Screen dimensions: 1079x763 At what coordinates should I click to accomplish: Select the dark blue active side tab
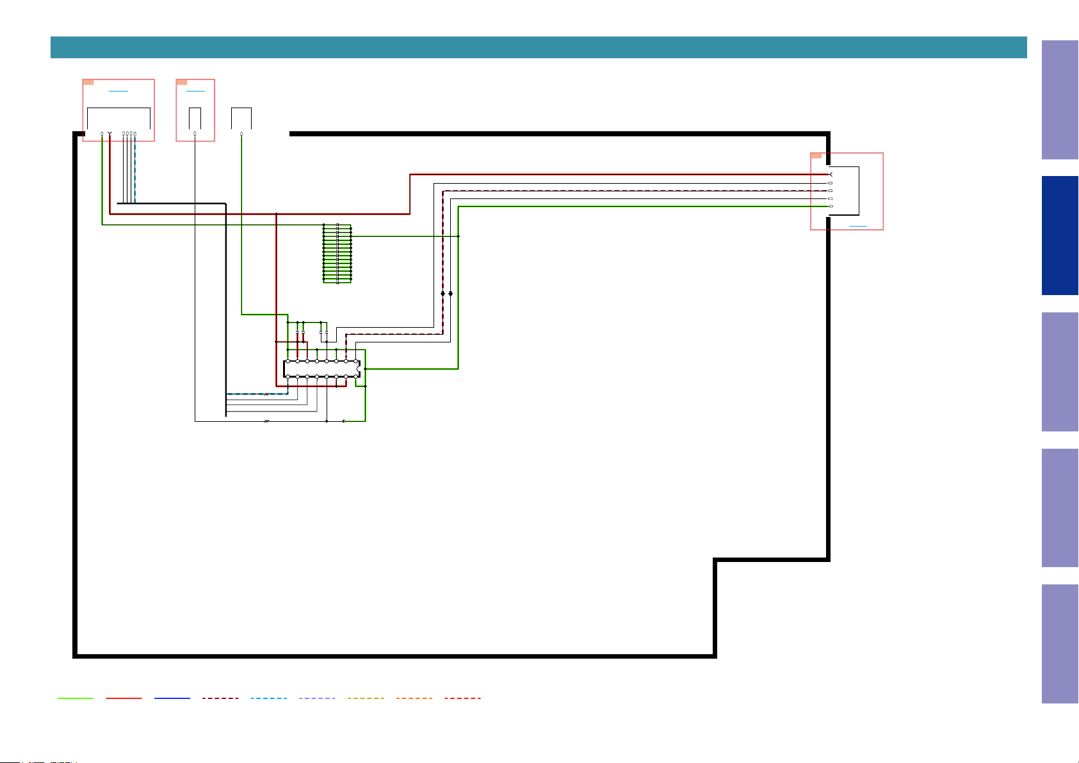(x=1060, y=236)
